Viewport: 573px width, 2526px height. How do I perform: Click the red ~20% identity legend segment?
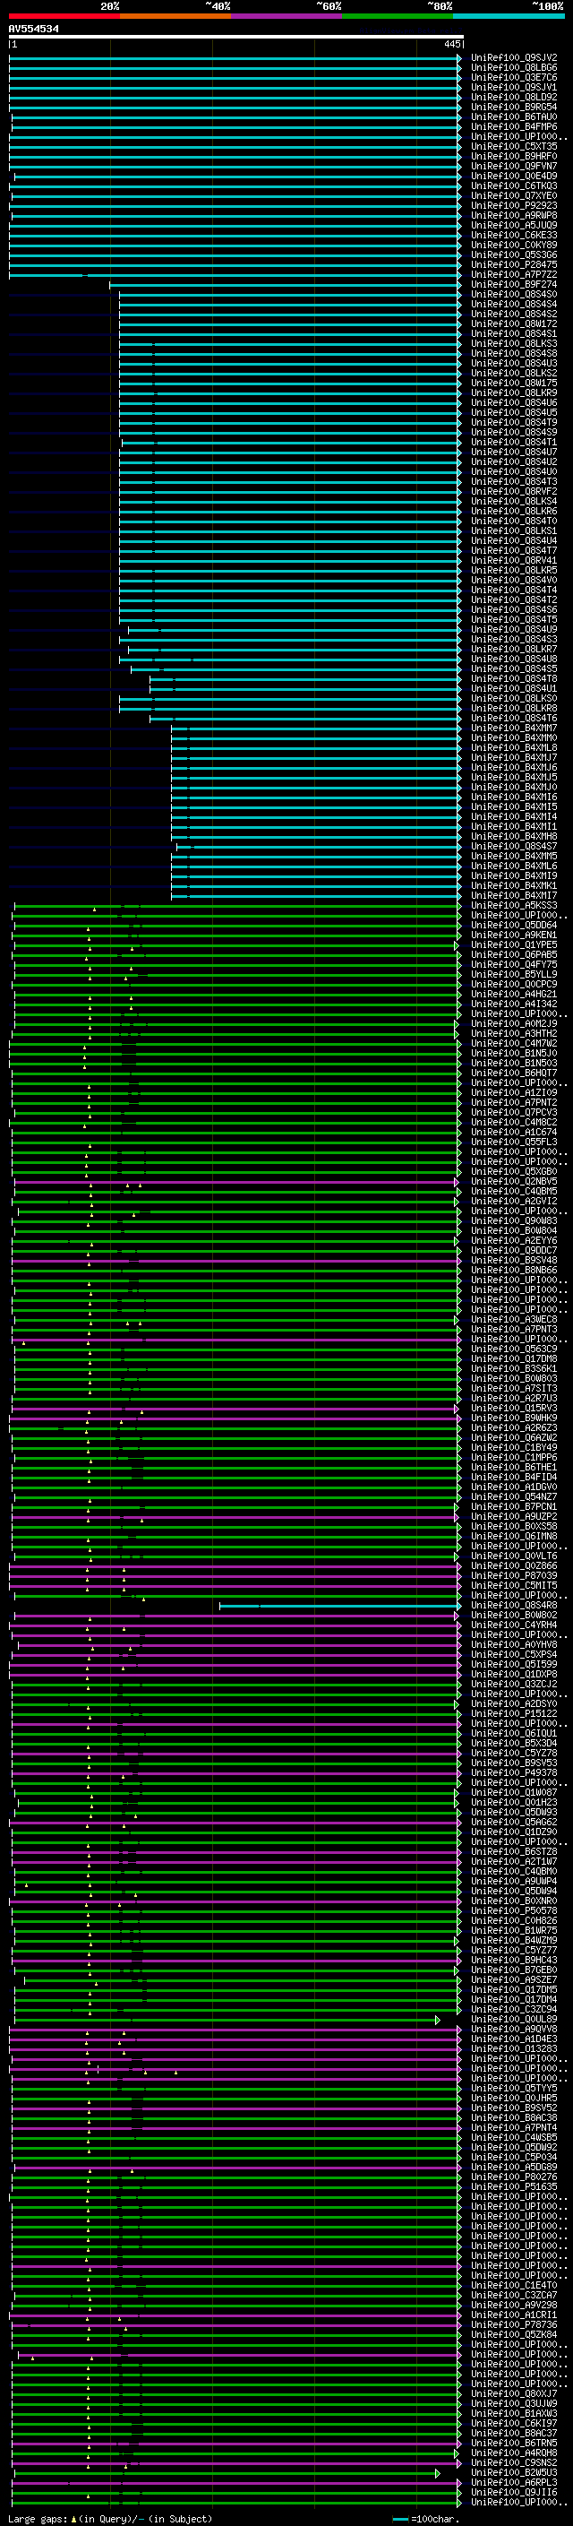(x=64, y=16)
